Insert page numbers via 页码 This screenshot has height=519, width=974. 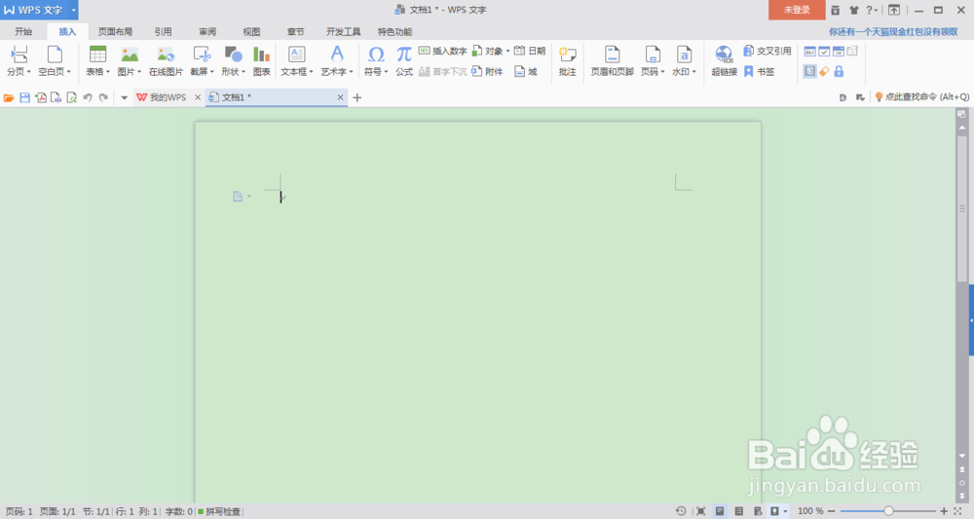point(653,60)
